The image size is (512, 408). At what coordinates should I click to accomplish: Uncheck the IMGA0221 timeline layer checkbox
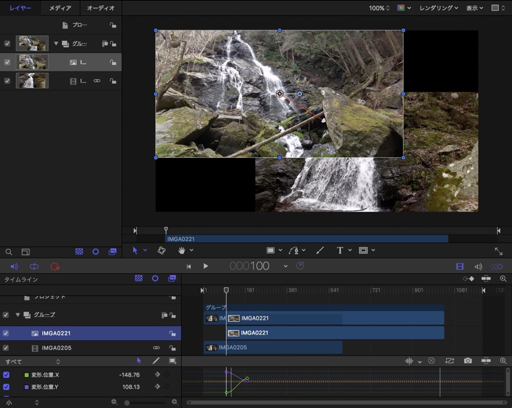(x=6, y=333)
